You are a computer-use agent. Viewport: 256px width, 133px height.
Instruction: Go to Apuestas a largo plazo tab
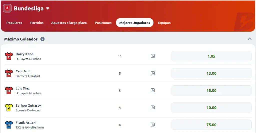[69, 23]
